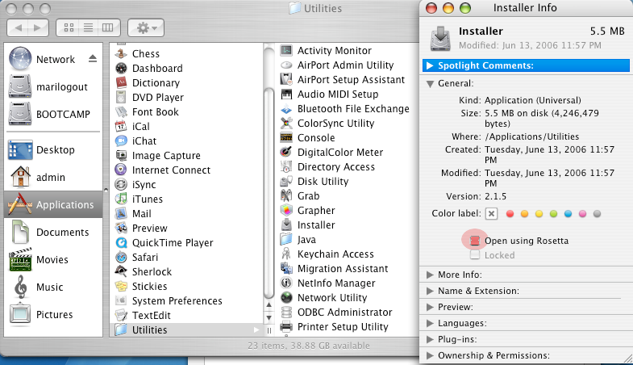Screen dimensions: 633x365
Task: Select the Dashboard application icon
Action: 121,68
